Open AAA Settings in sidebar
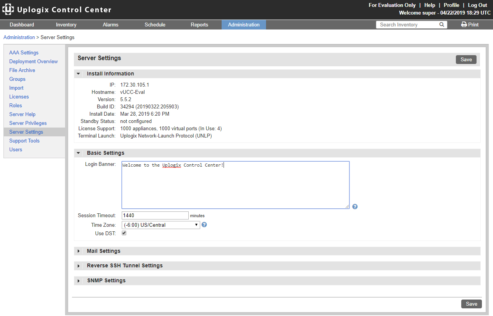 (24, 52)
